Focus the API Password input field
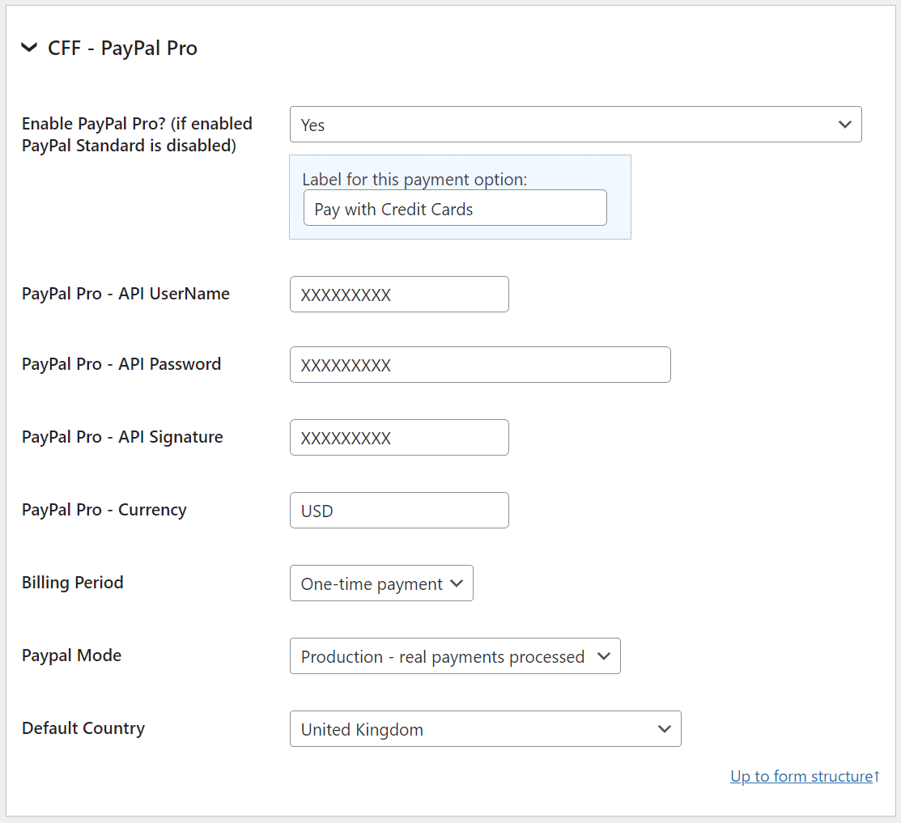 click(x=480, y=365)
